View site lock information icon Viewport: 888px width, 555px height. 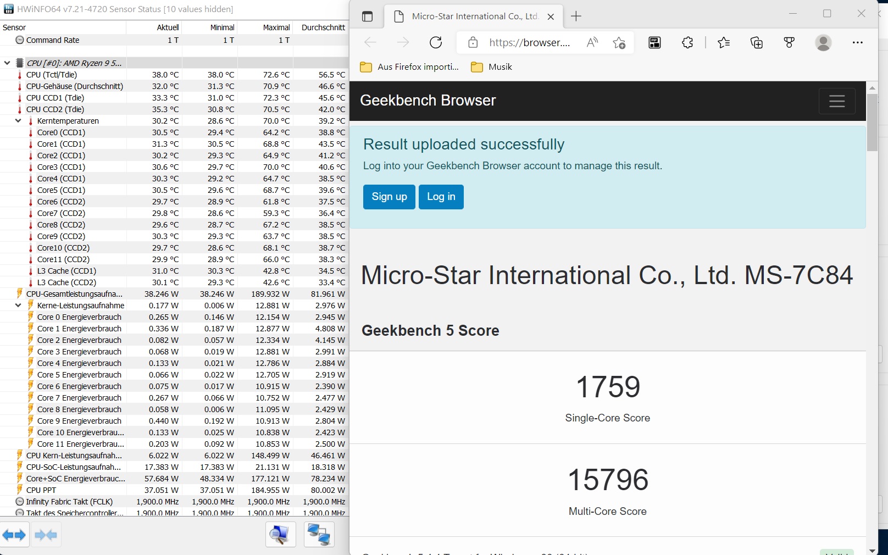473,42
